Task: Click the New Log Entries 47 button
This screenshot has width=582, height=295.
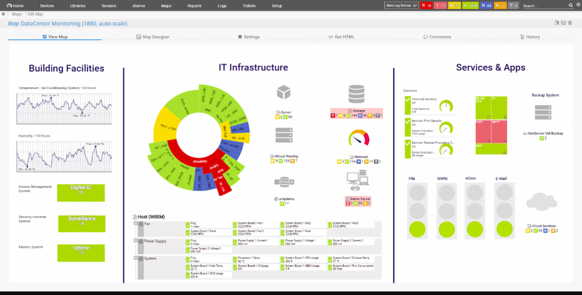Action: (x=402, y=6)
